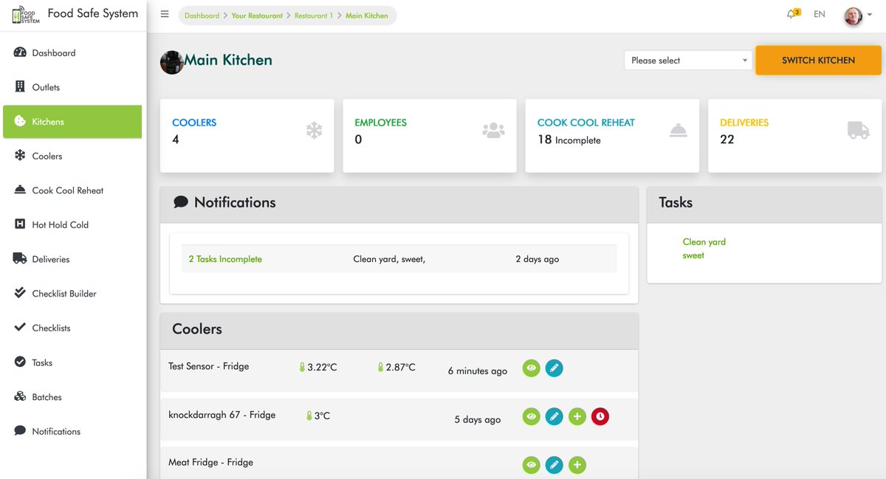This screenshot has width=886, height=479.
Task: Open Outlets in the sidebar
Action: click(72, 87)
